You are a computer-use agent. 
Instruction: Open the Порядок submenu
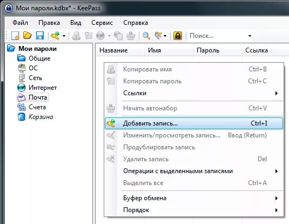coord(194,210)
